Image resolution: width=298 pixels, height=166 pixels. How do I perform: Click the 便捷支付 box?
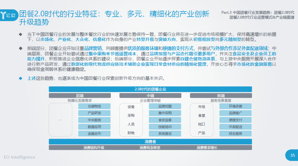[x=235, y=120]
